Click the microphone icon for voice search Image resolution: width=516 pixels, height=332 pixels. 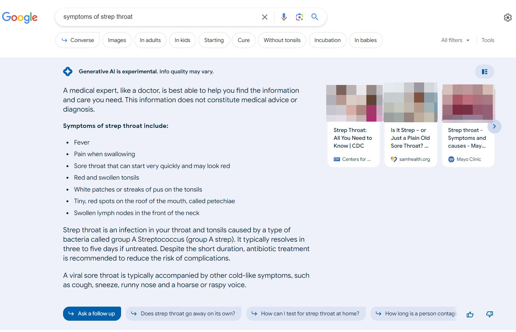(284, 17)
